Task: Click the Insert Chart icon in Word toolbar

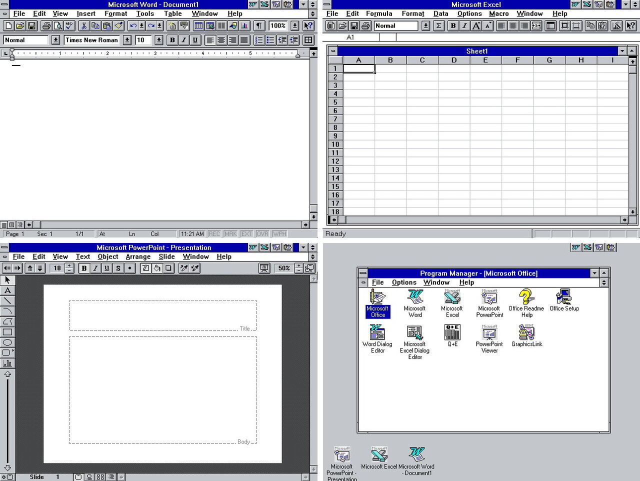Action: pyautogui.click(x=244, y=25)
